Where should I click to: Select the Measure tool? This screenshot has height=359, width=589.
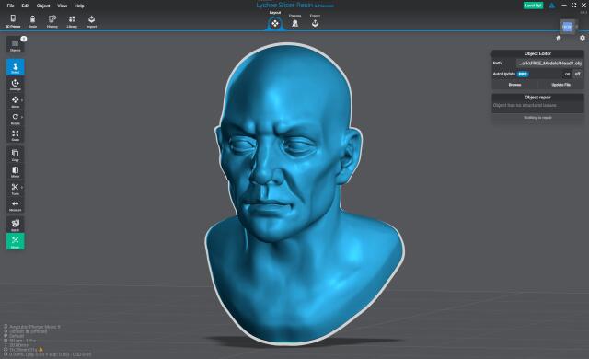16,205
